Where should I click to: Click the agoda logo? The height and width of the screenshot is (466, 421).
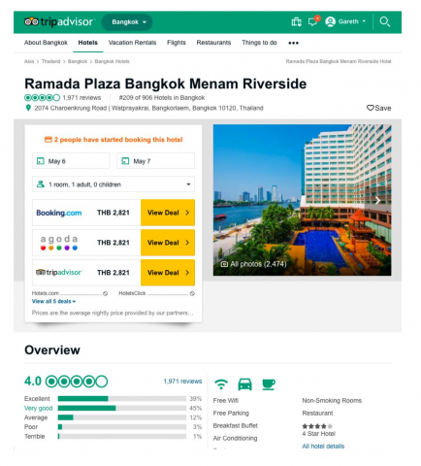tap(59, 243)
